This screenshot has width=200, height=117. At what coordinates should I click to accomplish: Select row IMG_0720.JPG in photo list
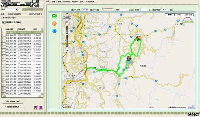pos(21,79)
